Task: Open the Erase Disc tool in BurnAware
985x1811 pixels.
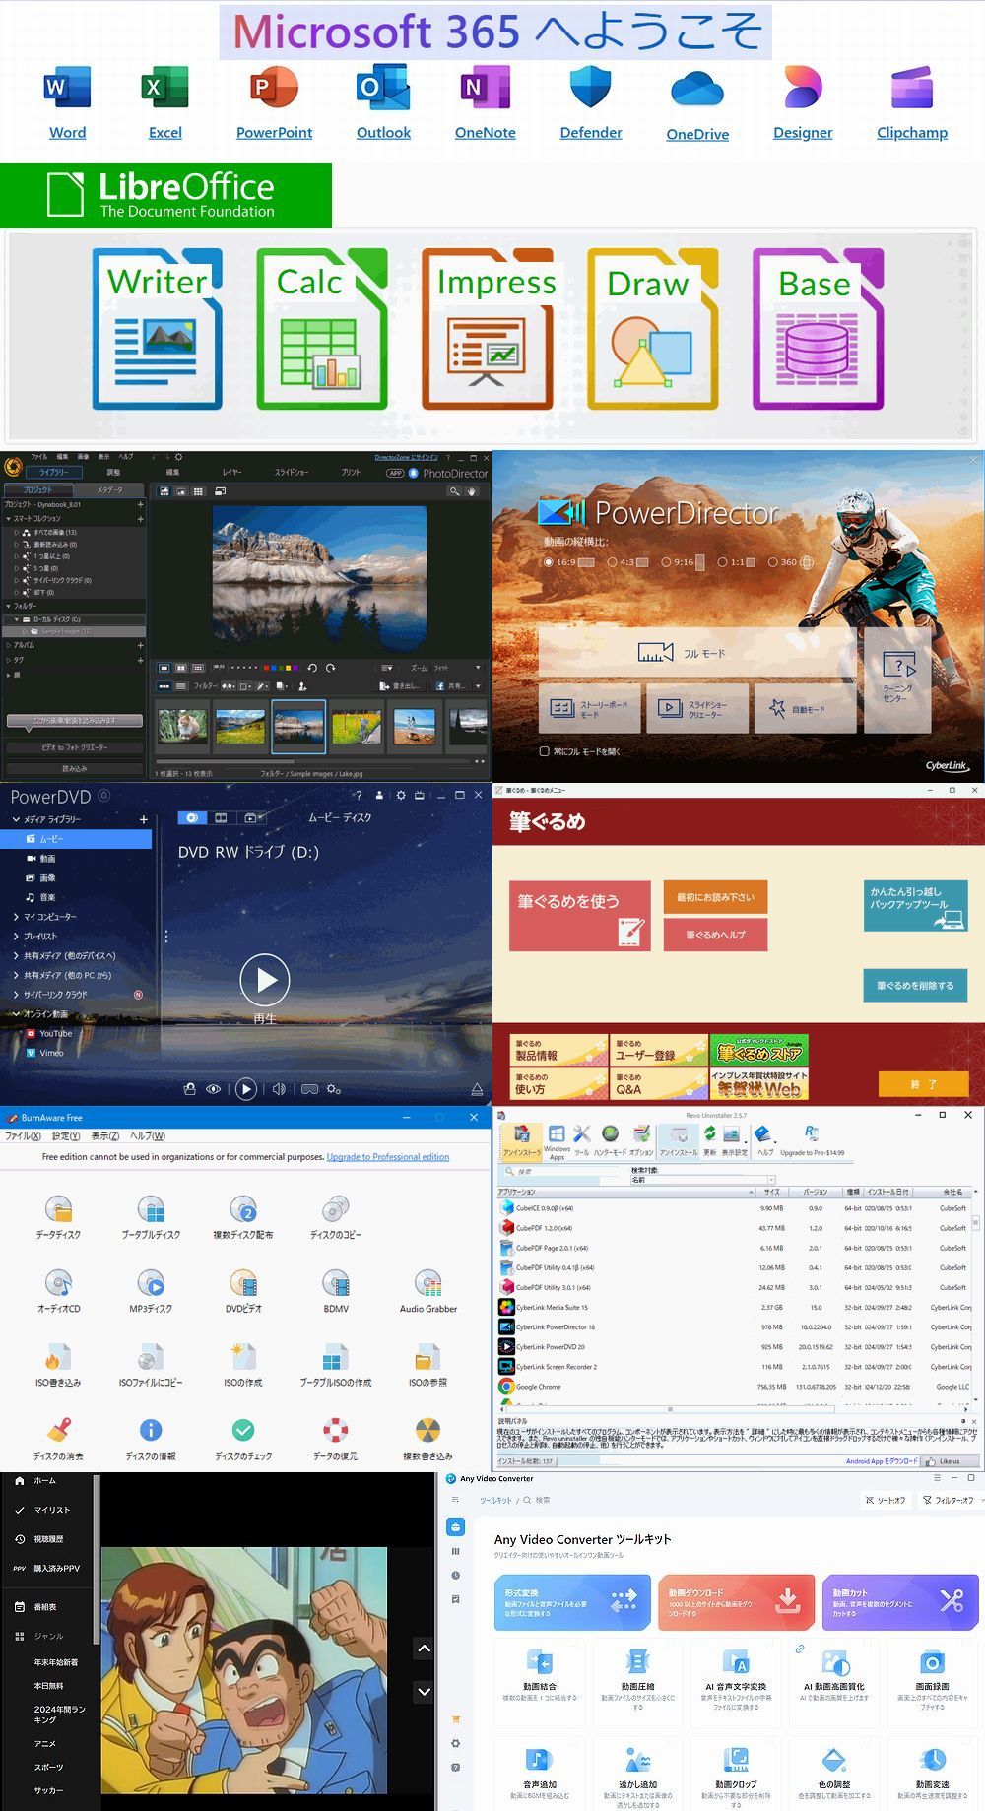Action: (x=58, y=1430)
